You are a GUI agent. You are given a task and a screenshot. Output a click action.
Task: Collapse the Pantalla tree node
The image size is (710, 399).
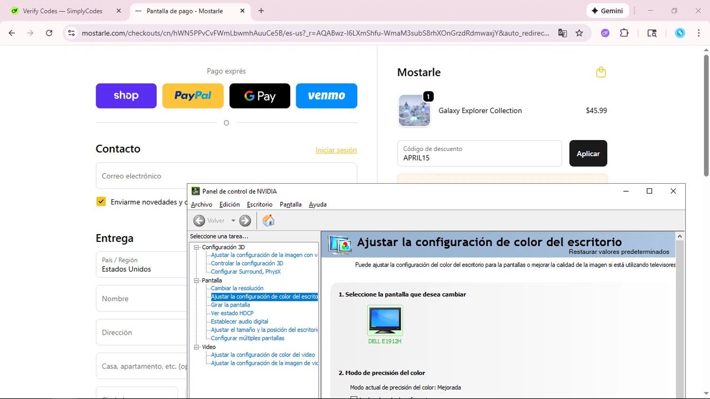point(196,281)
